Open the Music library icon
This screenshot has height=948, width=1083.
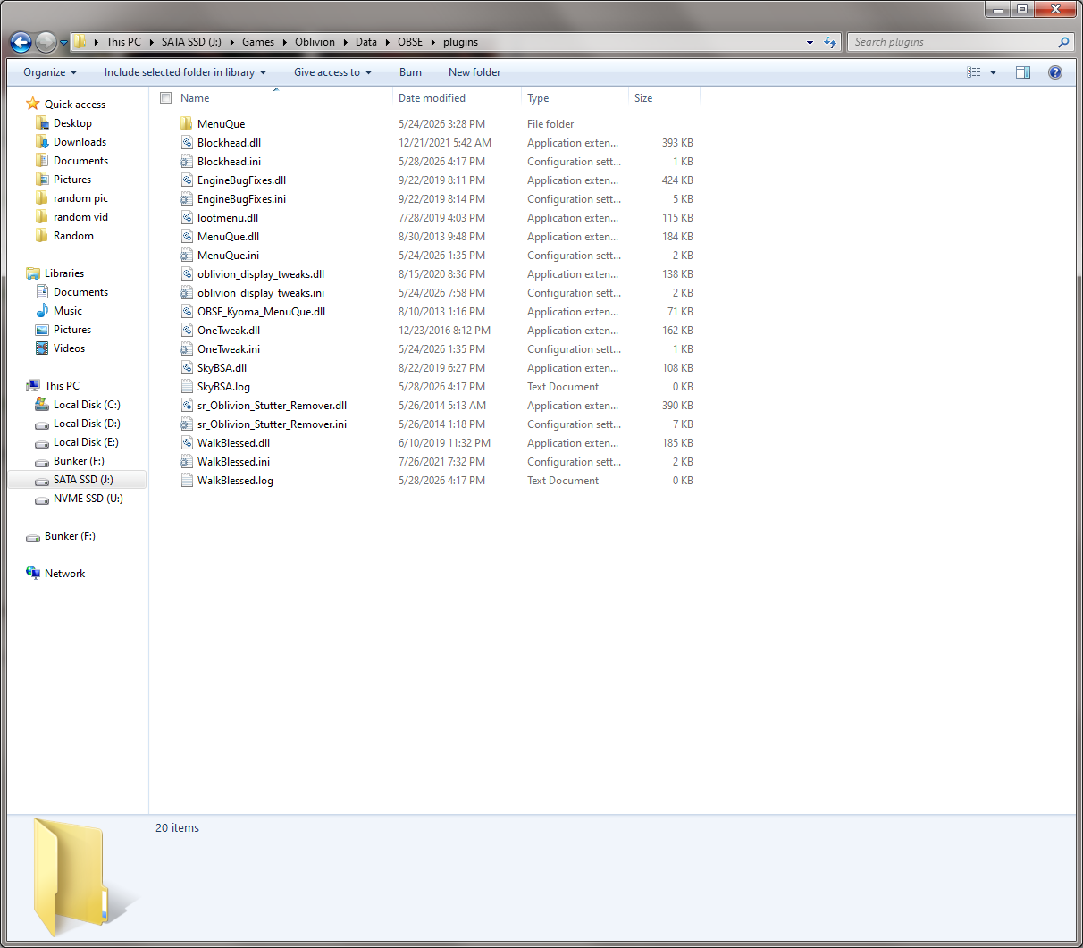click(x=42, y=311)
